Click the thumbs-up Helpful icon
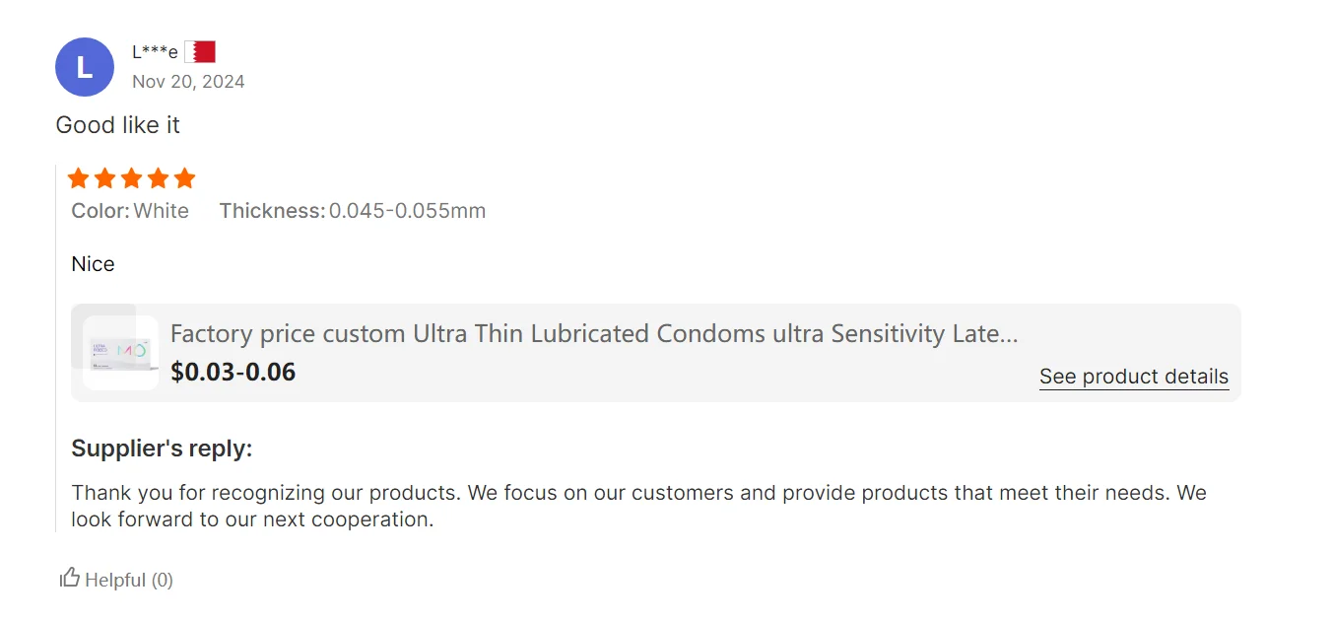1332x622 pixels. coord(69,579)
